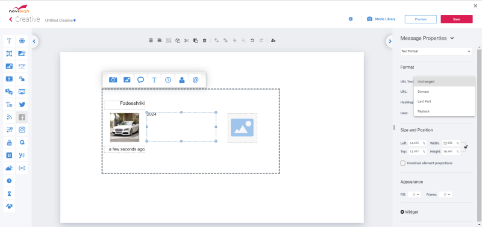Enable Constrain element proportions checkbox
482x227 pixels.
tap(402, 163)
